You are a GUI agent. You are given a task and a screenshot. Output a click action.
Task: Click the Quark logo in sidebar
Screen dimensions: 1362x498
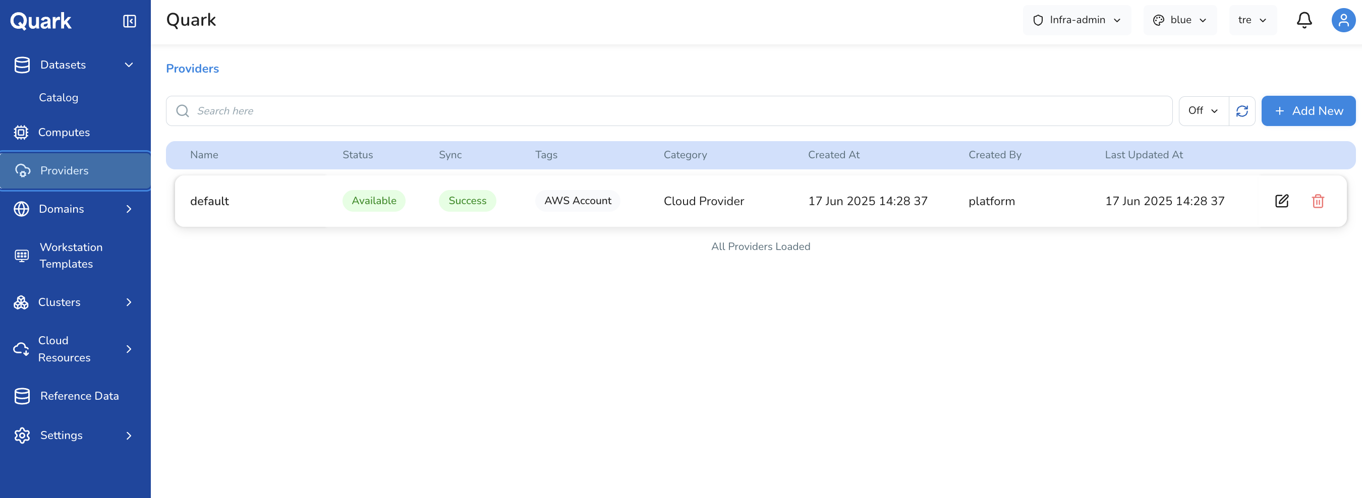pos(41,21)
